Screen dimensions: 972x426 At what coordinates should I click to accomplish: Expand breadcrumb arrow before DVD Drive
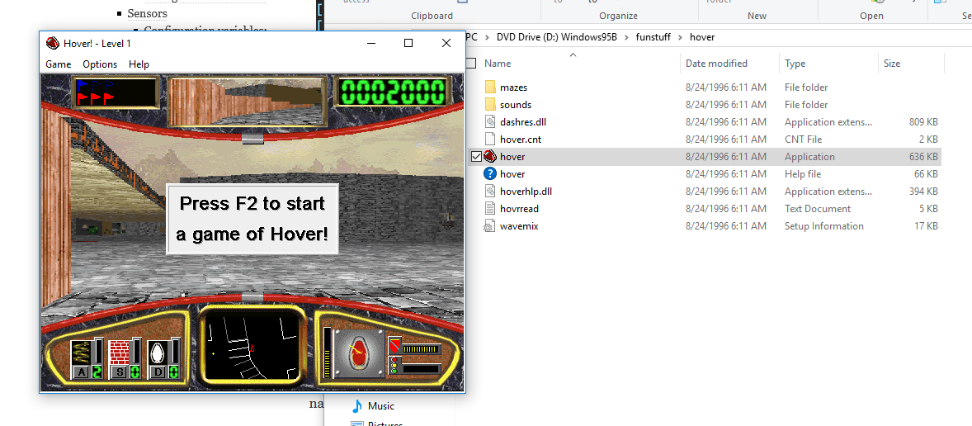(488, 37)
